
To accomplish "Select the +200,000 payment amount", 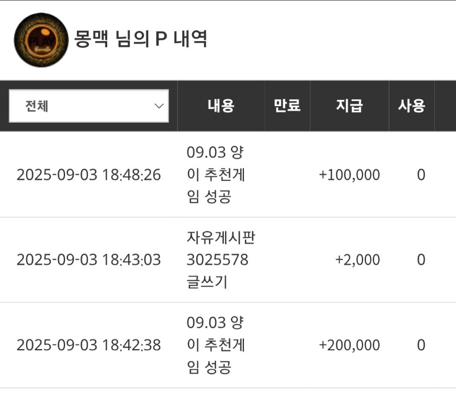I will click(349, 345).
